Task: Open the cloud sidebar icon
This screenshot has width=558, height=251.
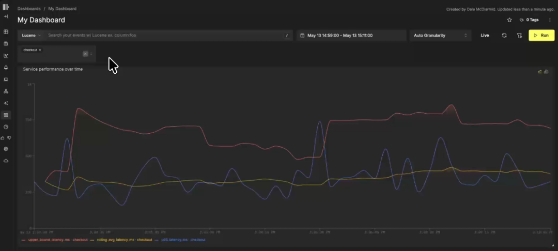Action: 6,161
